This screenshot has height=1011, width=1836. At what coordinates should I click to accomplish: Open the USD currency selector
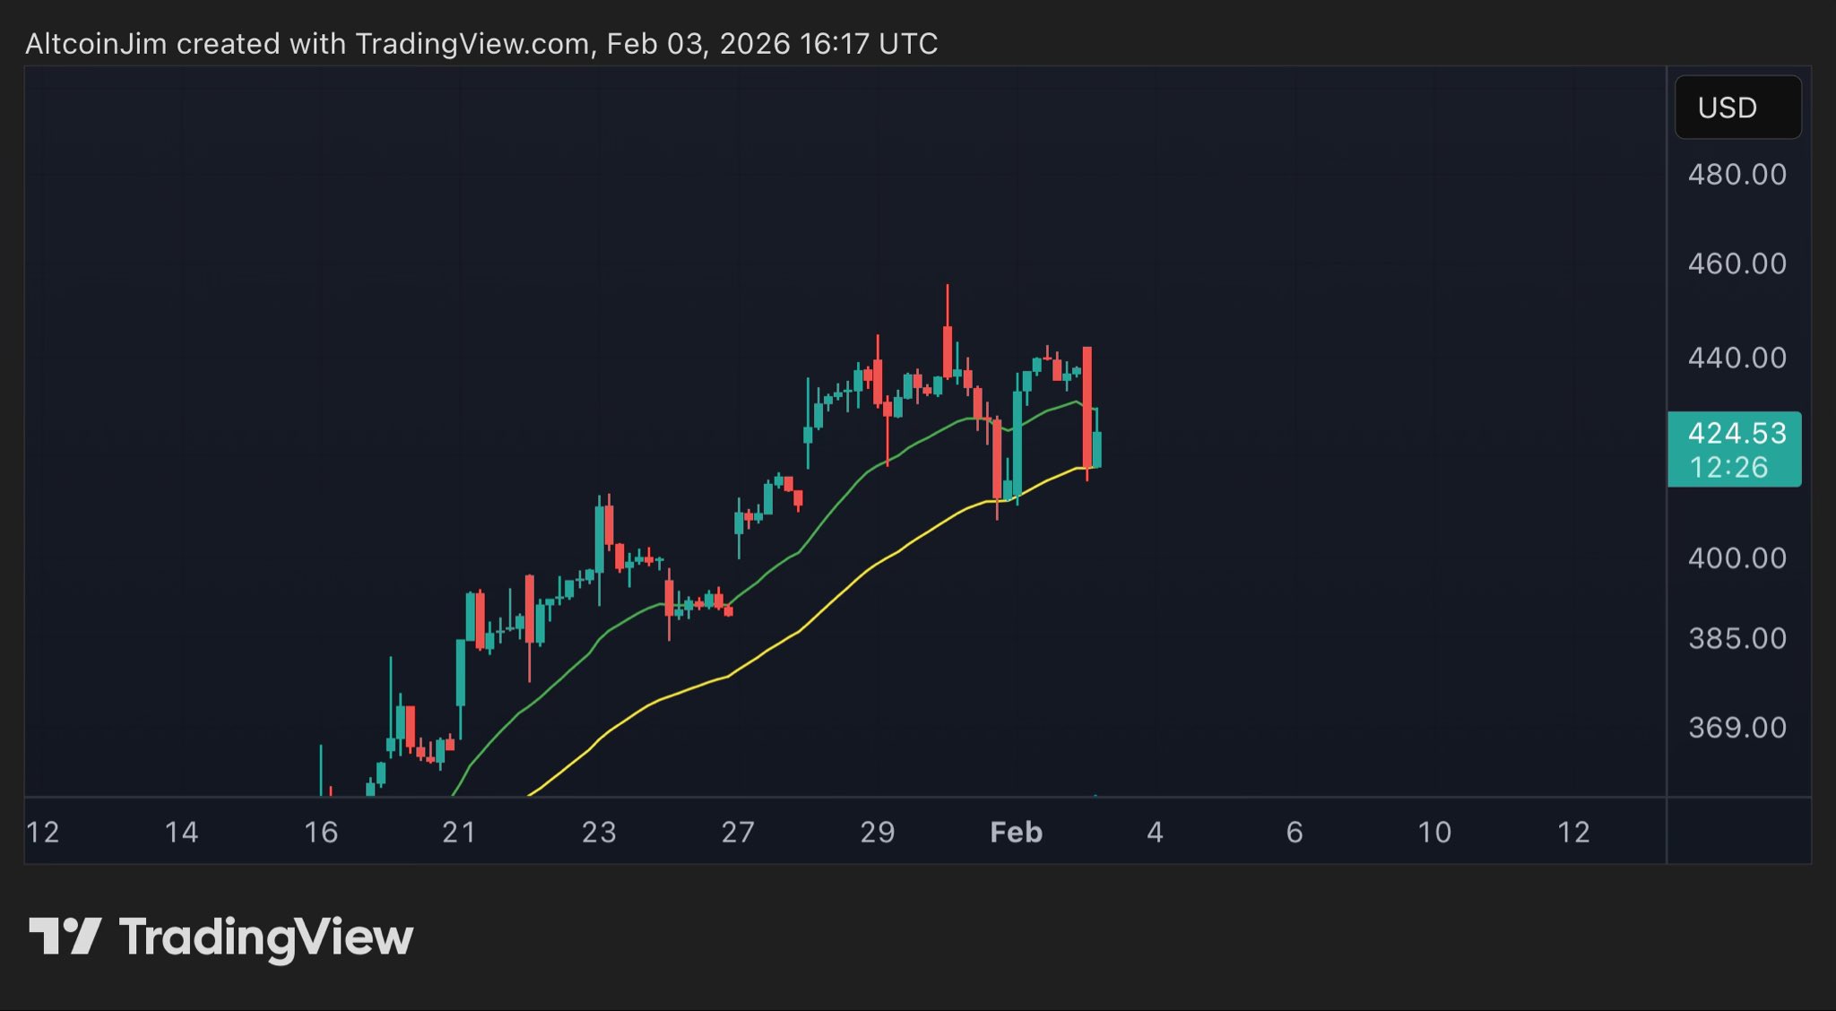(x=1737, y=108)
